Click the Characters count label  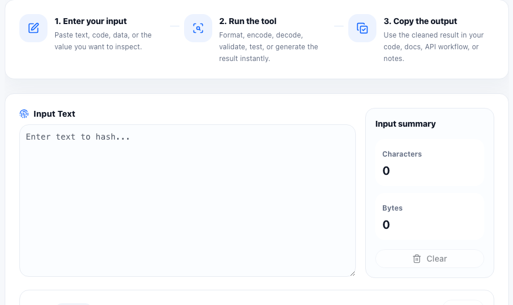pyautogui.click(x=402, y=154)
